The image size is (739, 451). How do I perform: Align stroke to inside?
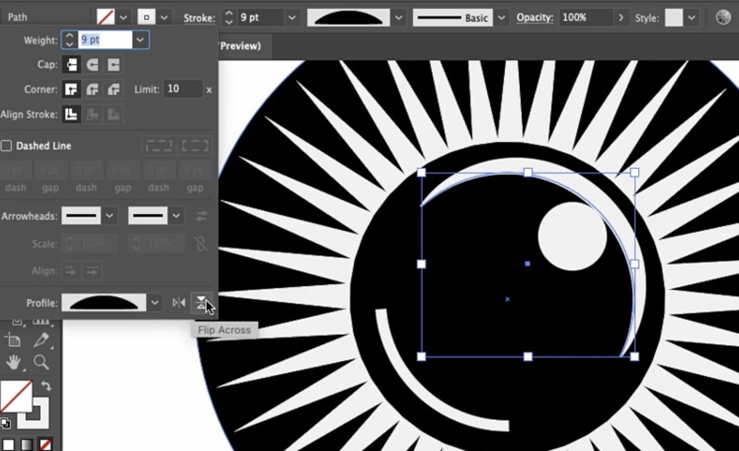pos(92,114)
